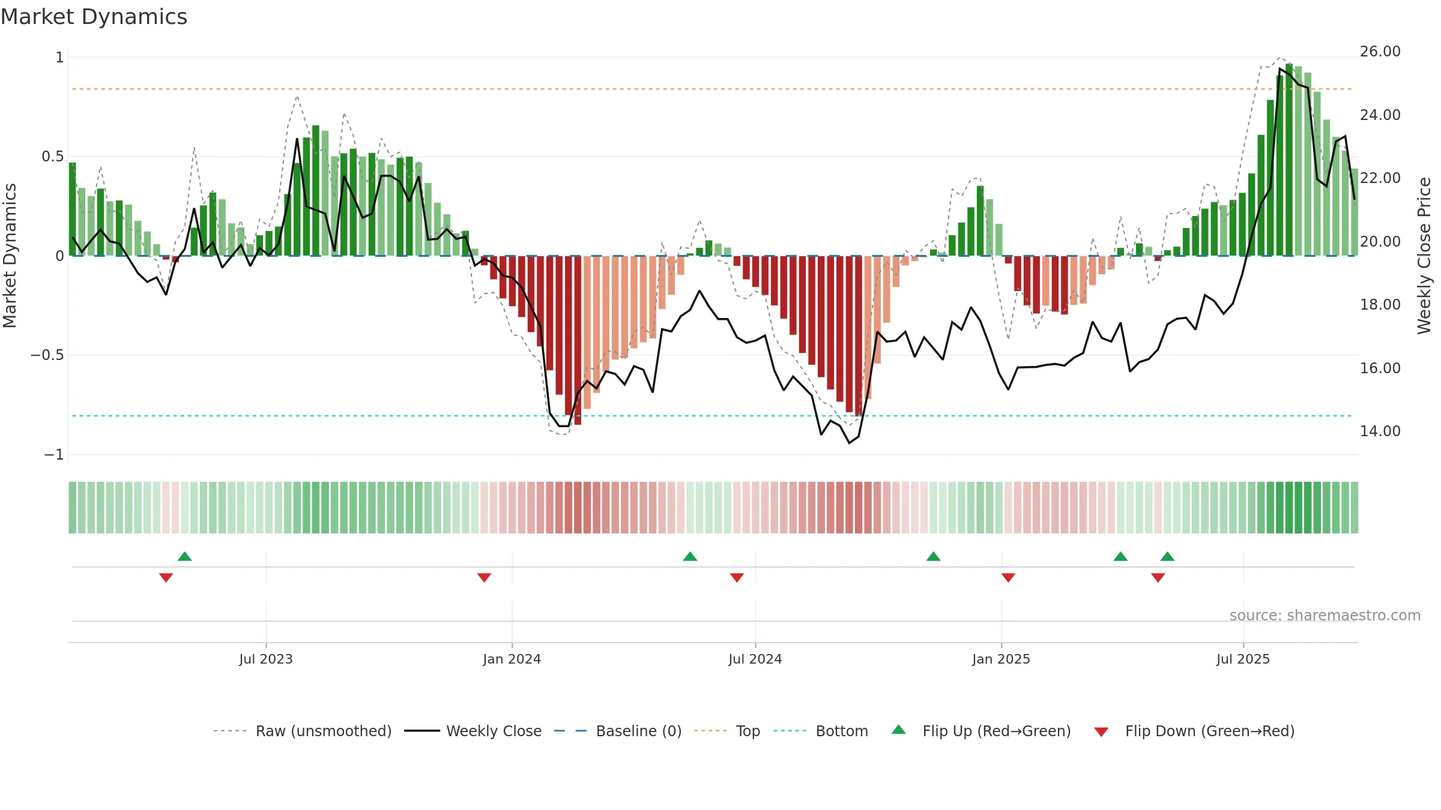Click the 26.00 price axis label
1441x810 pixels.
click(1380, 52)
